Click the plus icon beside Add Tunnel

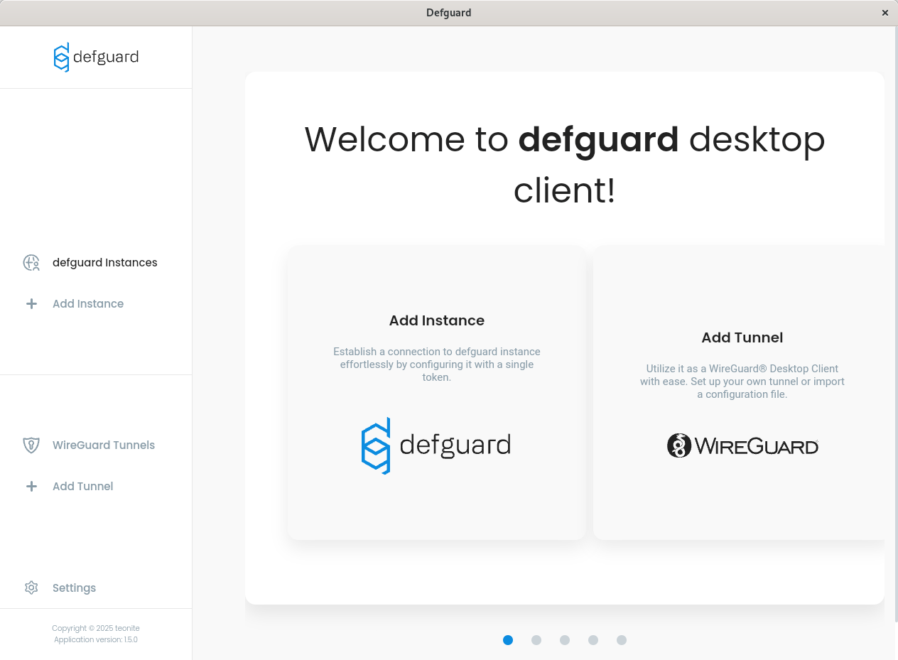coord(31,487)
